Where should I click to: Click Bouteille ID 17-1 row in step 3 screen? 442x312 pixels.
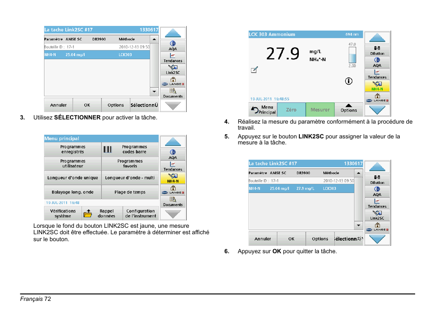click(97, 47)
